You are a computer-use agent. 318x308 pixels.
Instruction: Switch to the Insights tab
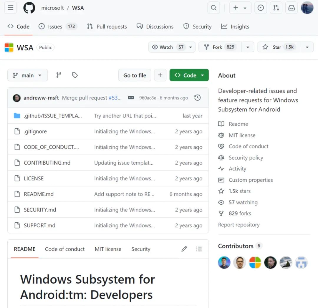tap(235, 27)
